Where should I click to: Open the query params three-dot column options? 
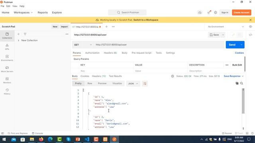coord(227,65)
